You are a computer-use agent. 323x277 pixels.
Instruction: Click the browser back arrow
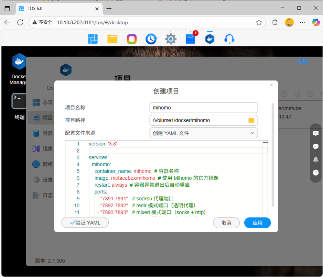(7, 22)
